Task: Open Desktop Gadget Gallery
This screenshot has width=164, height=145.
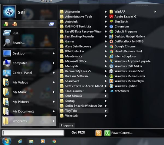Action: (127, 36)
